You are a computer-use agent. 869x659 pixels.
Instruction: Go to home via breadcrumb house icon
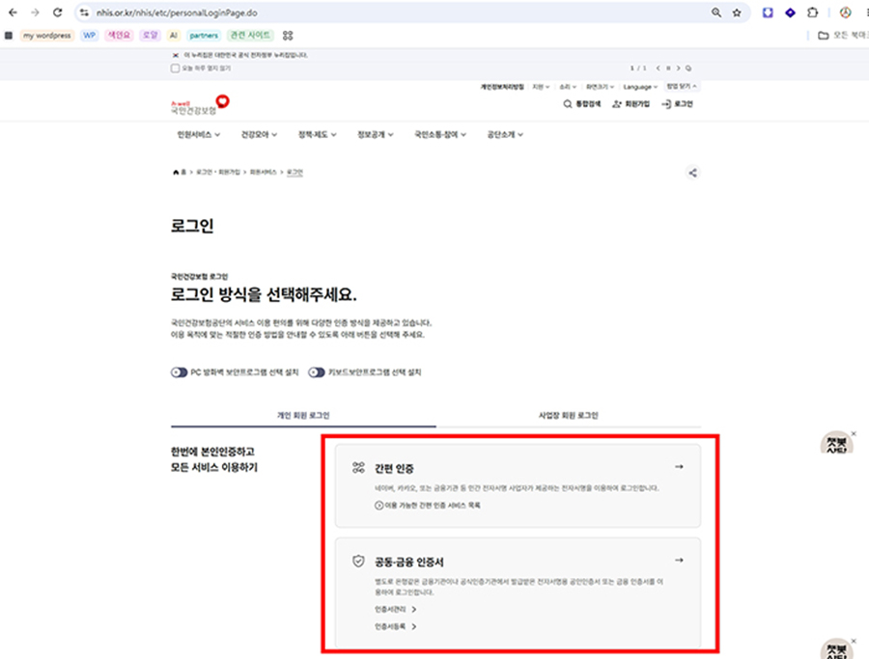point(176,172)
